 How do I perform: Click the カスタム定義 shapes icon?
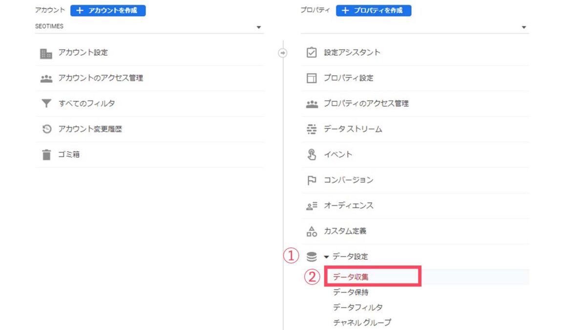pos(311,231)
